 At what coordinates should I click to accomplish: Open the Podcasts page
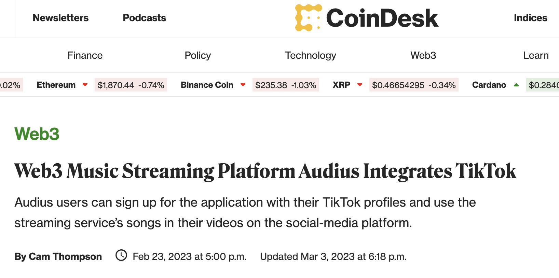tap(144, 18)
